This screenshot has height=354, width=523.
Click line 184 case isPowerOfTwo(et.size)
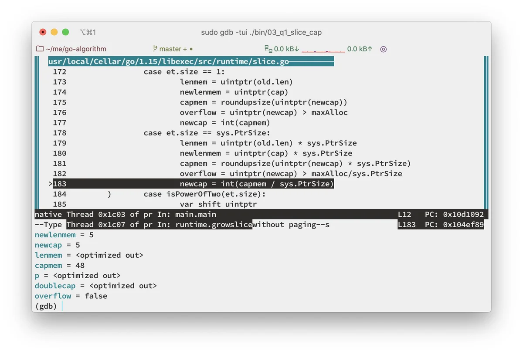[205, 194]
